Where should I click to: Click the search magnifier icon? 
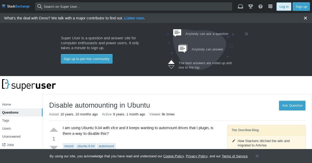click(40, 6)
